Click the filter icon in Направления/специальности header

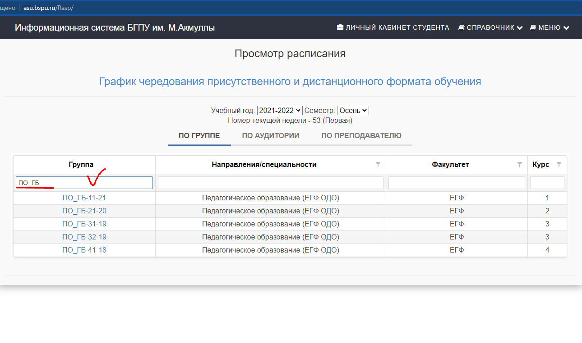point(378,165)
